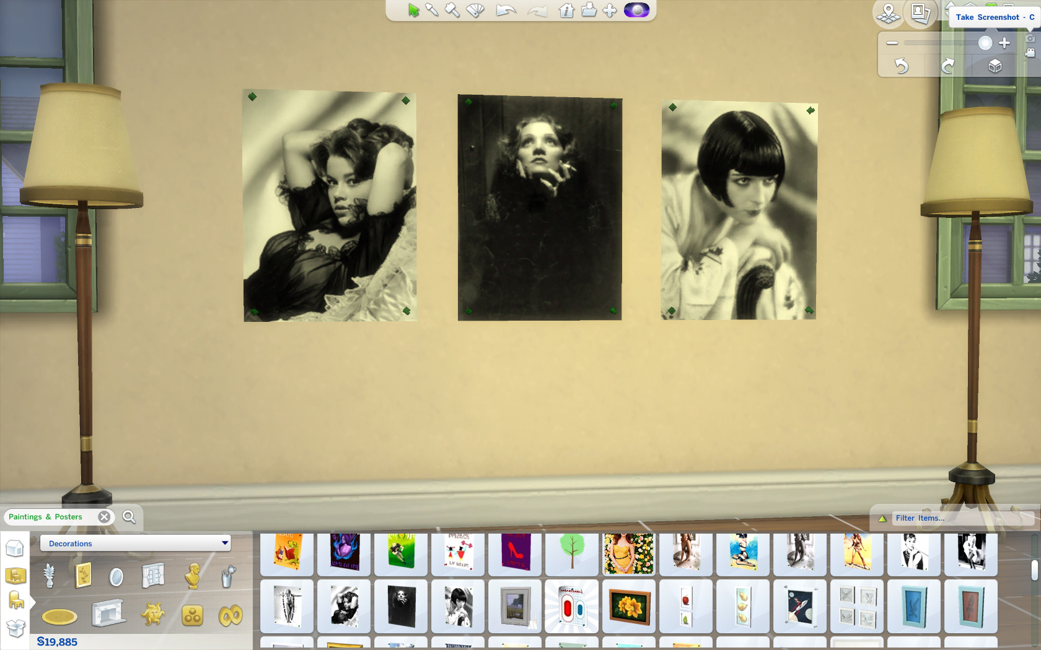Select the green arrow Select tool

(413, 10)
